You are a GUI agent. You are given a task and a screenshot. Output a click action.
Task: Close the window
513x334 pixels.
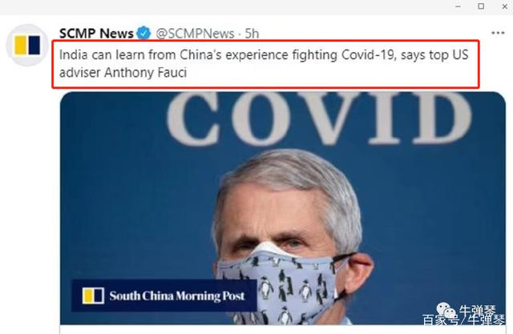(x=504, y=6)
